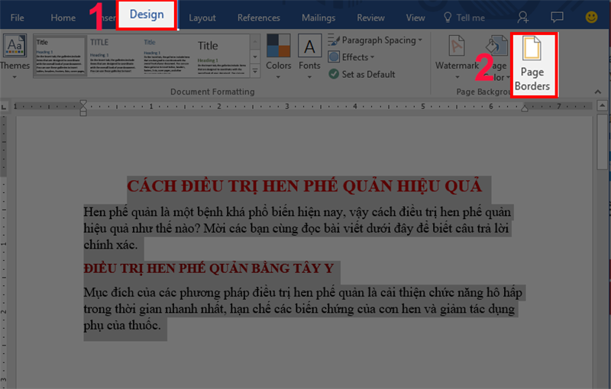Open the File menu tab
This screenshot has width=611, height=389.
pyautogui.click(x=17, y=18)
